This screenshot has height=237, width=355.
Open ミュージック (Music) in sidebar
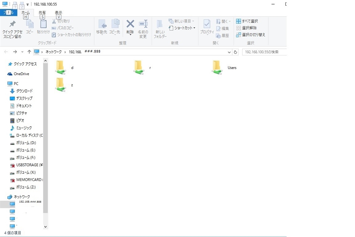(21, 128)
